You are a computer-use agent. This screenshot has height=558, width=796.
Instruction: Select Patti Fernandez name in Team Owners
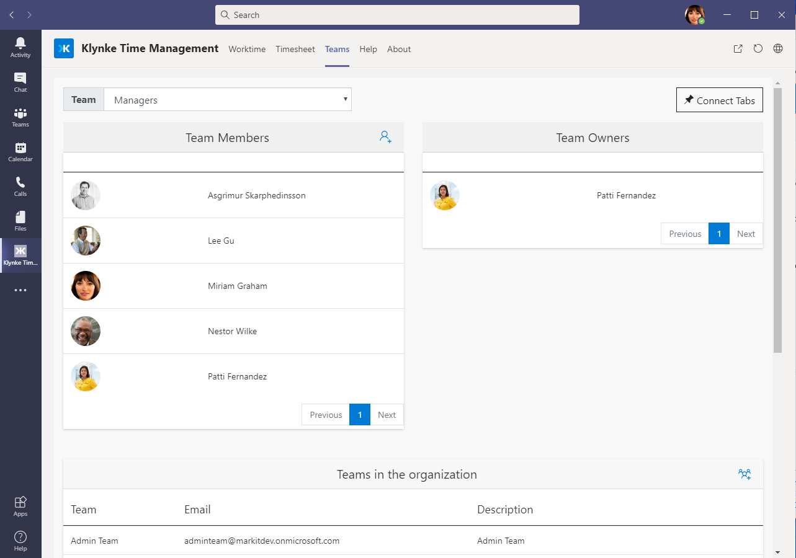pos(626,195)
